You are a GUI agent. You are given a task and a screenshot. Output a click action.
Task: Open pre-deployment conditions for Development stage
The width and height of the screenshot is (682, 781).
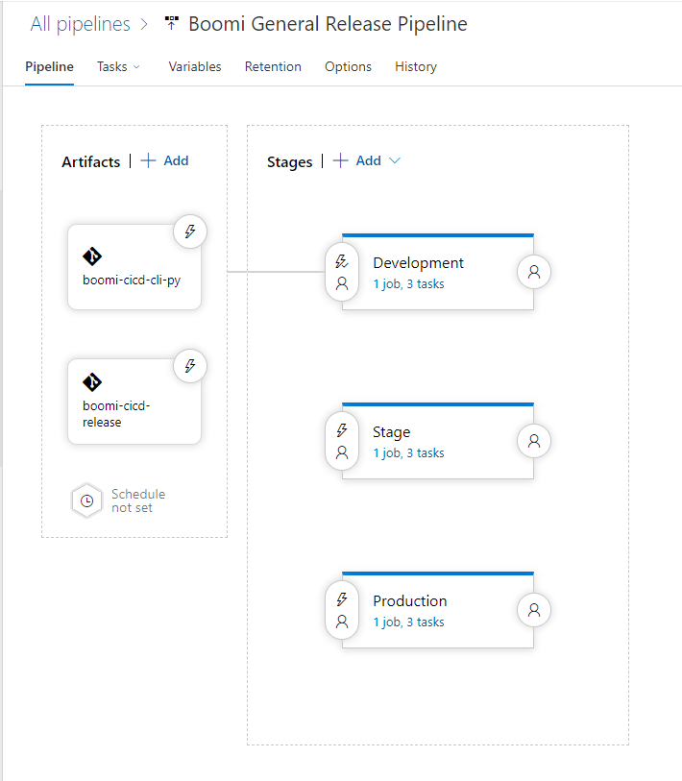click(342, 272)
